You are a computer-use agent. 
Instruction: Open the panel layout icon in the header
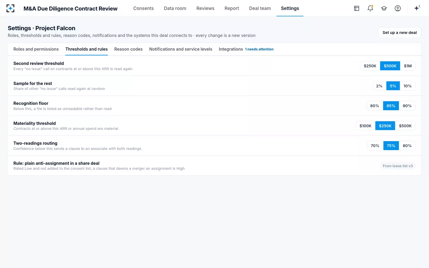tap(357, 8)
